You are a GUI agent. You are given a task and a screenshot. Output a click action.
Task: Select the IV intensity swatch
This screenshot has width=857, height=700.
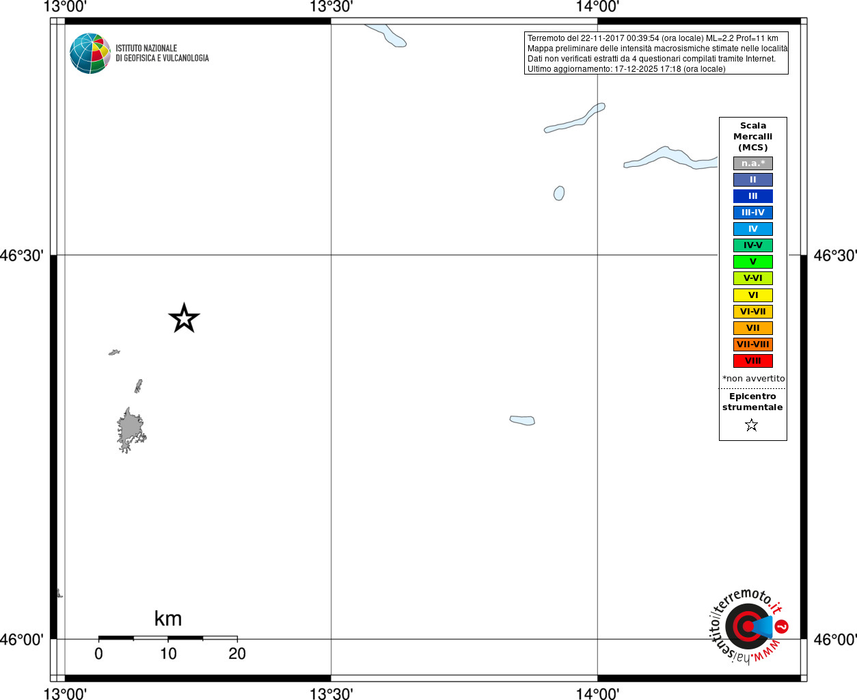click(x=753, y=229)
